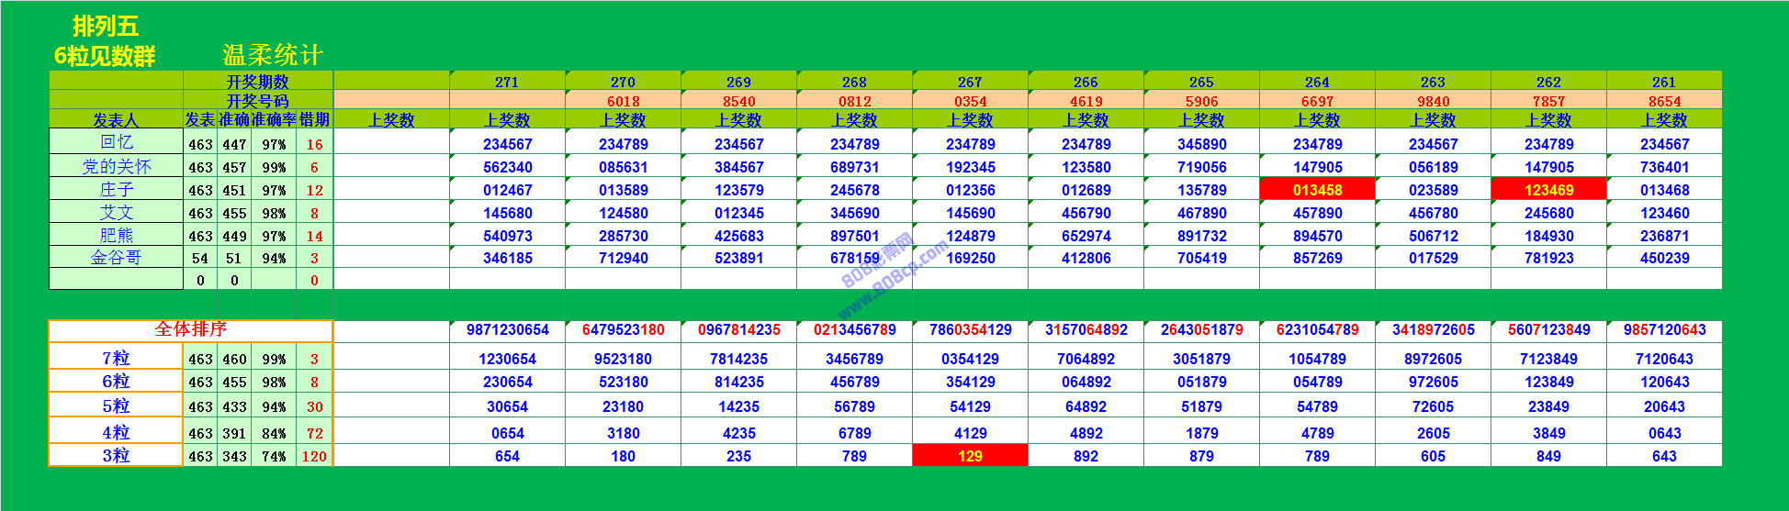The image size is (1789, 511).
Task: Click the 3粒 row label
Action: pos(116,455)
